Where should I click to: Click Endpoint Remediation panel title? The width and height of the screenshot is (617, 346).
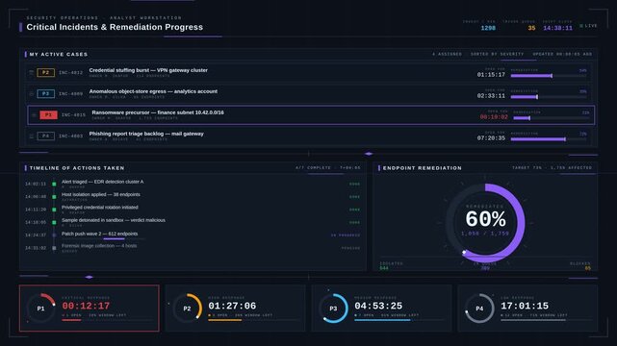click(x=423, y=168)
